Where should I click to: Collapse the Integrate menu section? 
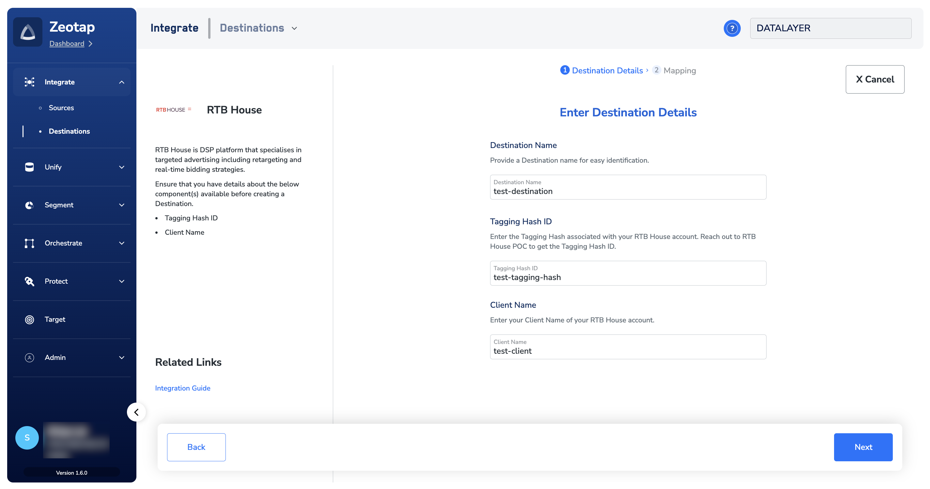point(122,82)
